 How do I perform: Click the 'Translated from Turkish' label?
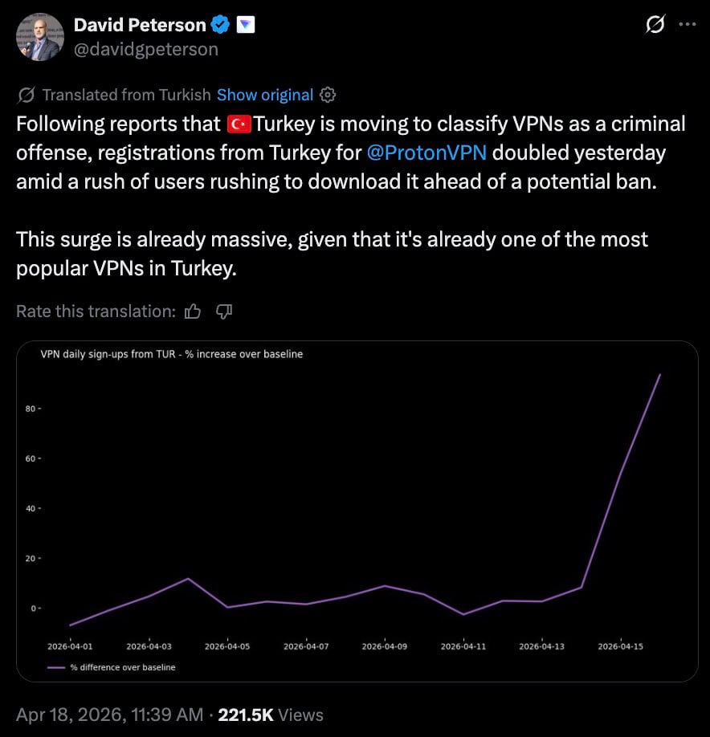[126, 95]
